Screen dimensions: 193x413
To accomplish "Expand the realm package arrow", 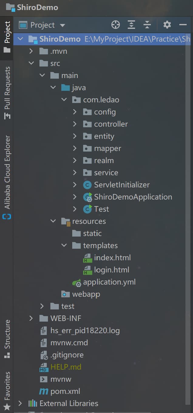I will (x=75, y=160).
